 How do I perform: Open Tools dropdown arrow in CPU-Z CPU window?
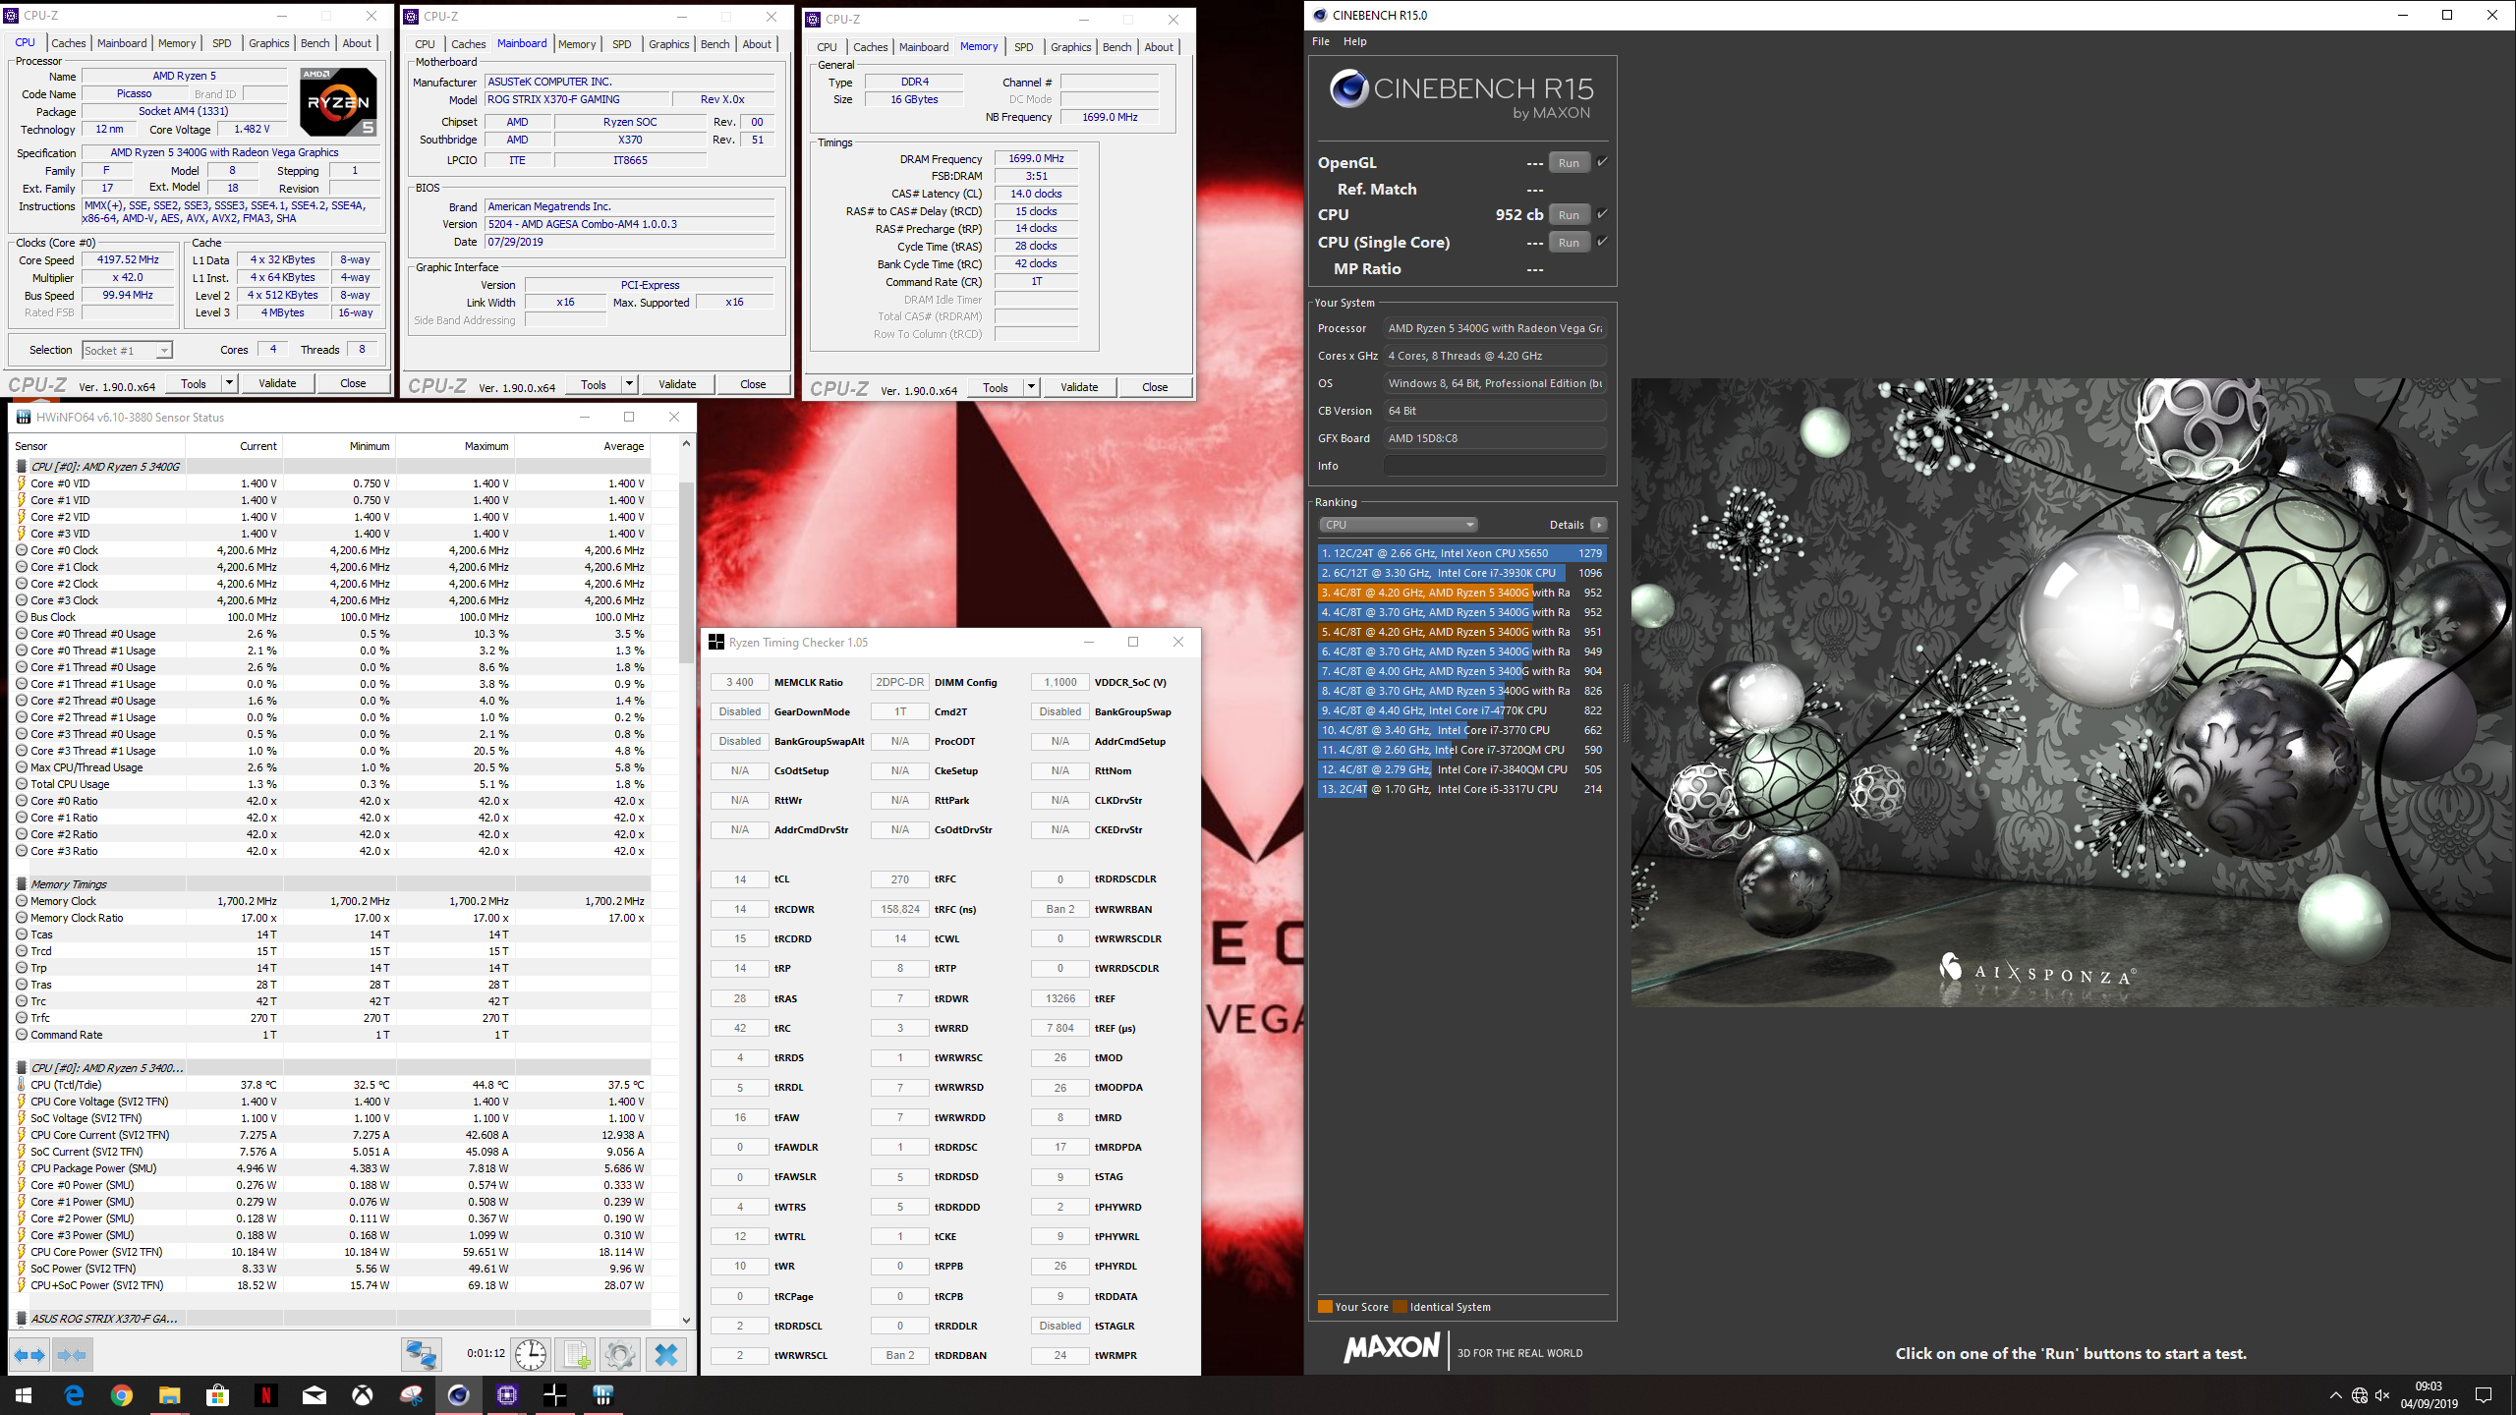(229, 383)
